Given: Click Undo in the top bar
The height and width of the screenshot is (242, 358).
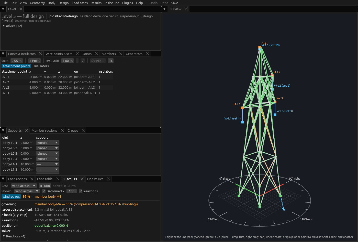Looking at the screenshot, I should [153, 3].
